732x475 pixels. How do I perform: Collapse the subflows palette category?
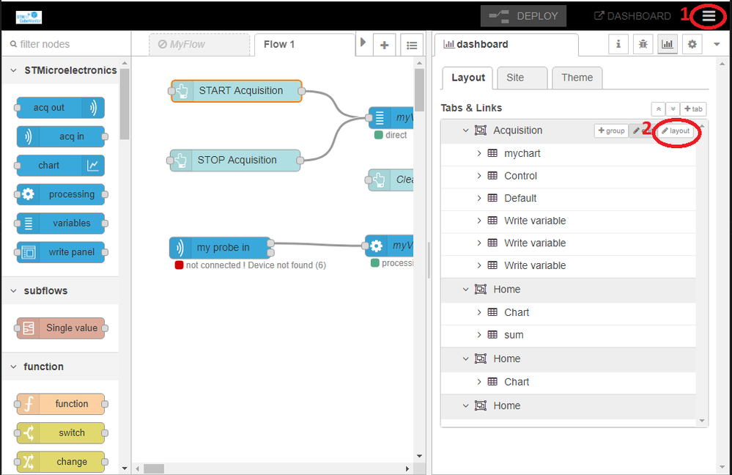pyautogui.click(x=60, y=290)
